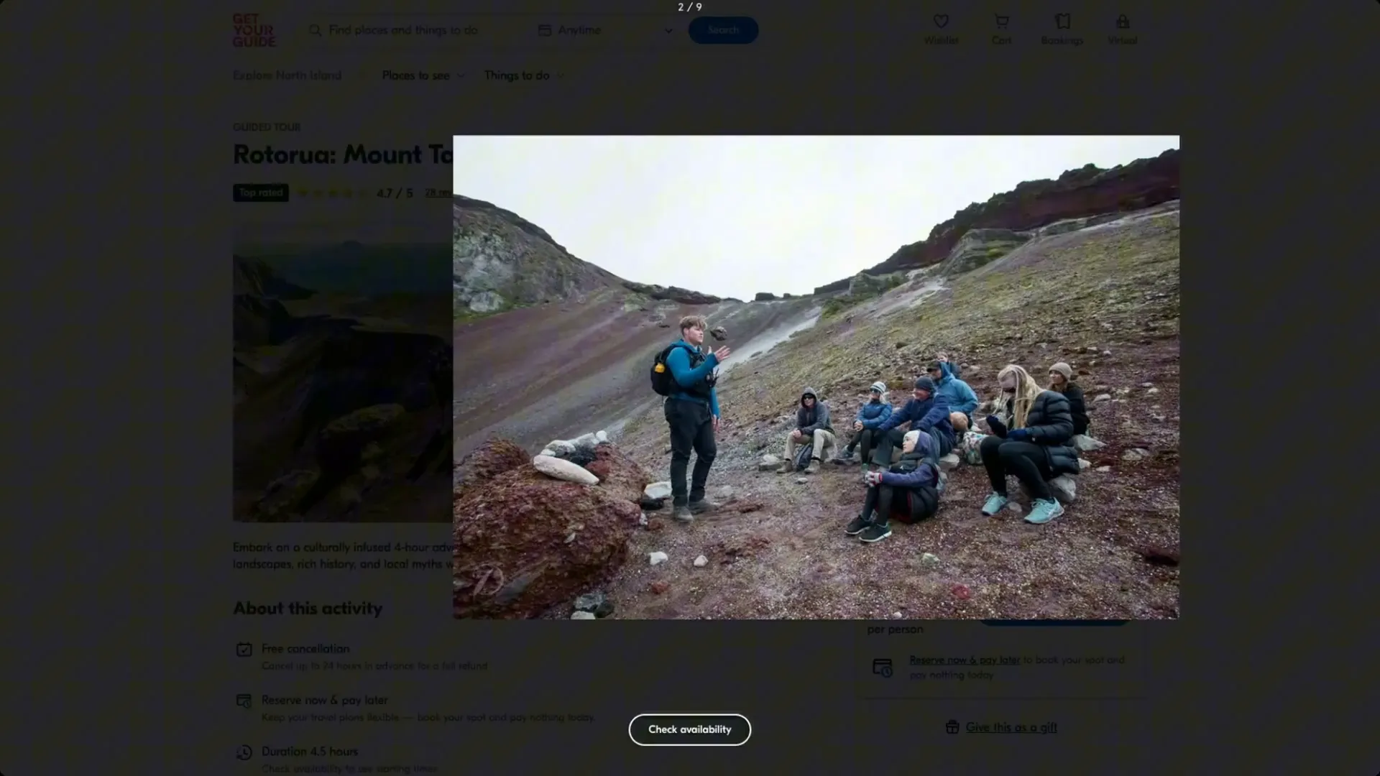Click the Give this as a gift link
1380x776 pixels.
[x=1011, y=727]
